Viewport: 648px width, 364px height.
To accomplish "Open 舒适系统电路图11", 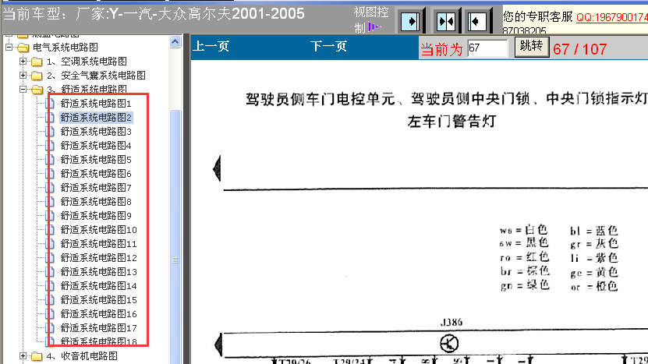I will tap(99, 244).
